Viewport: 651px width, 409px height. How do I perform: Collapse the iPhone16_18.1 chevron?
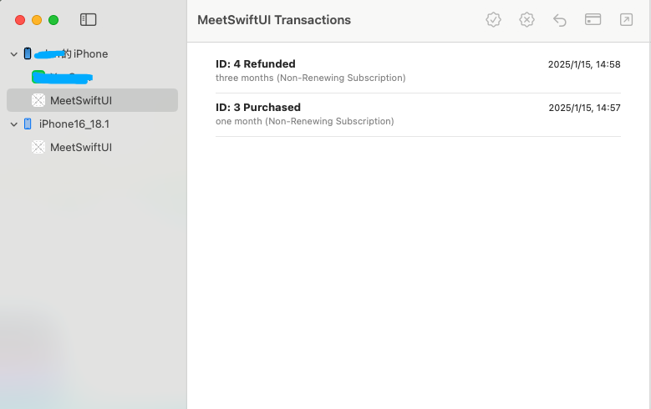click(x=13, y=124)
